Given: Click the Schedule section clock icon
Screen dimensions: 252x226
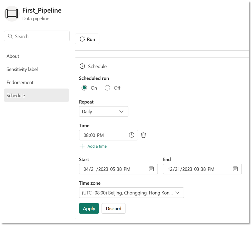Looking at the screenshot, I should (x=82, y=66).
